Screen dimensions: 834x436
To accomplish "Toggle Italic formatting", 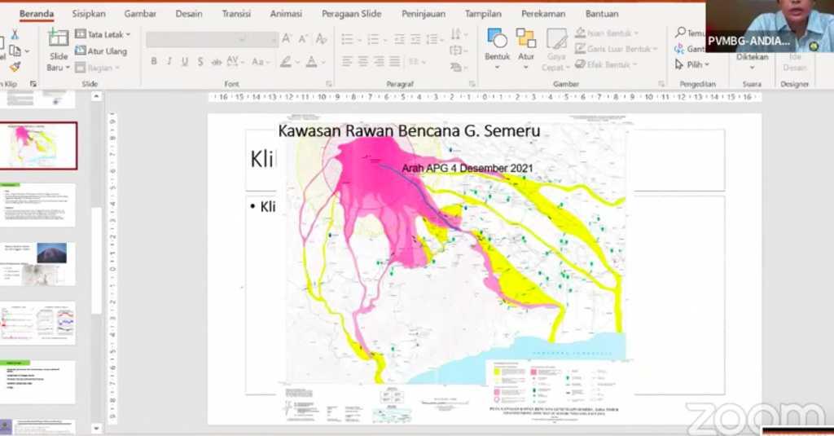I will tap(169, 62).
